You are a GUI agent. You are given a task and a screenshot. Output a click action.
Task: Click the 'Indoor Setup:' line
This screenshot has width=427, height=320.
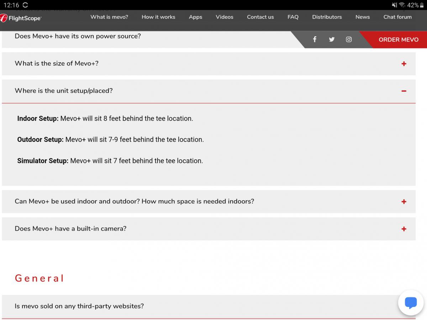point(105,118)
